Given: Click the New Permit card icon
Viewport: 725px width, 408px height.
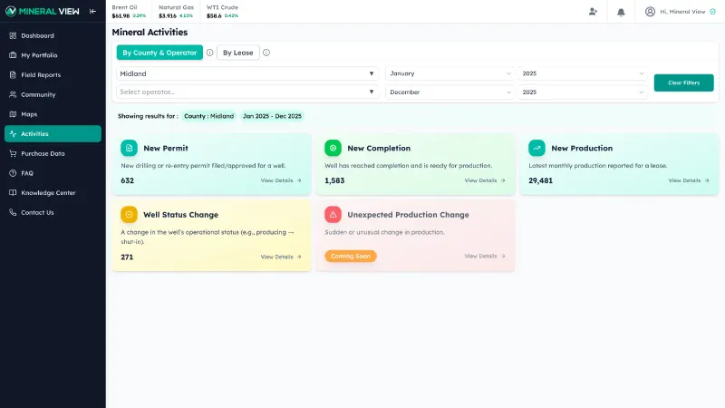Looking at the screenshot, I should click(x=129, y=148).
